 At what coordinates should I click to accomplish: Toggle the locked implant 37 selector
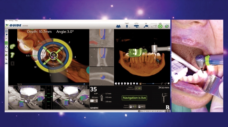[x=142, y=107]
